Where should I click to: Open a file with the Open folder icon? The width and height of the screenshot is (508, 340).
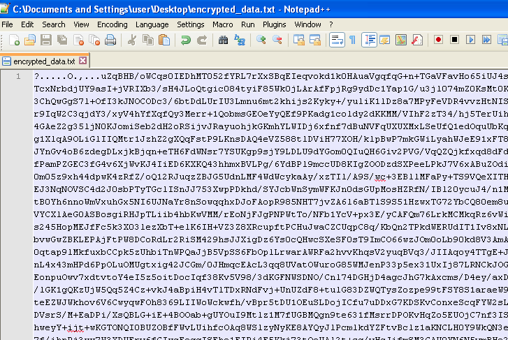coord(30,40)
